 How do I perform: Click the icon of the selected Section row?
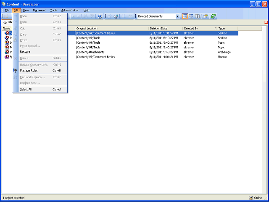pyautogui.click(x=7, y=33)
